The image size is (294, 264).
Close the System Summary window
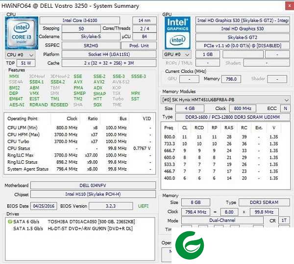pos(290,6)
